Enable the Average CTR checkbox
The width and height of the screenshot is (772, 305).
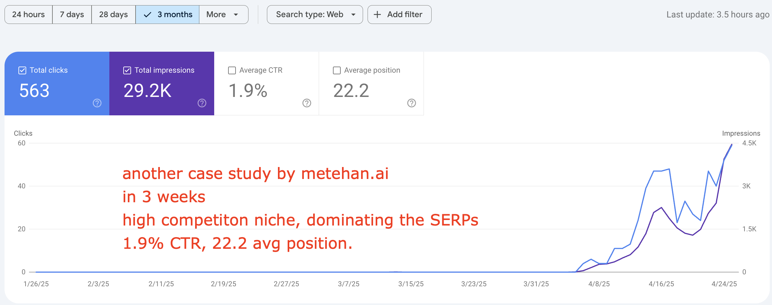point(232,70)
